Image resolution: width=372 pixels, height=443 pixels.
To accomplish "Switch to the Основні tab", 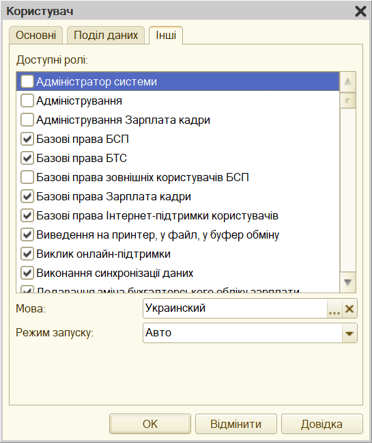I will (x=35, y=36).
